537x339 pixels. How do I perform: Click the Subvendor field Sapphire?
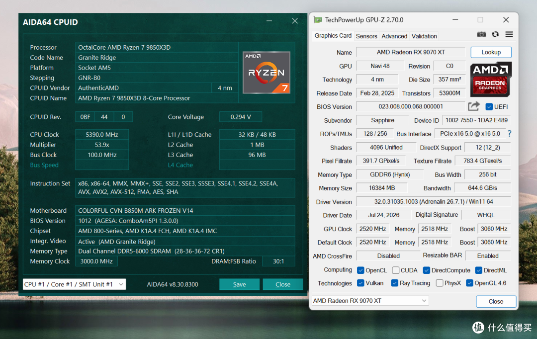coord(382,120)
